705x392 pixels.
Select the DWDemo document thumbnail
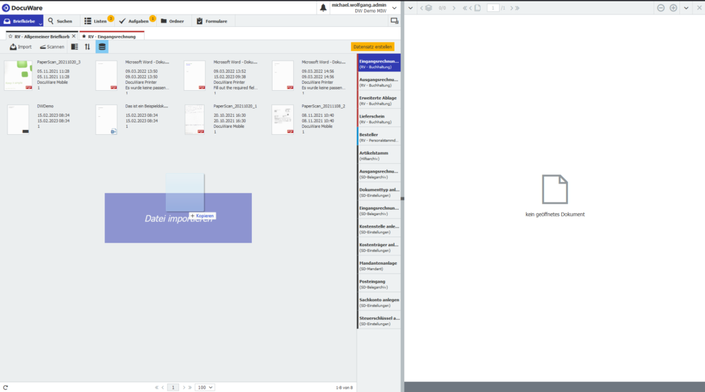click(19, 120)
